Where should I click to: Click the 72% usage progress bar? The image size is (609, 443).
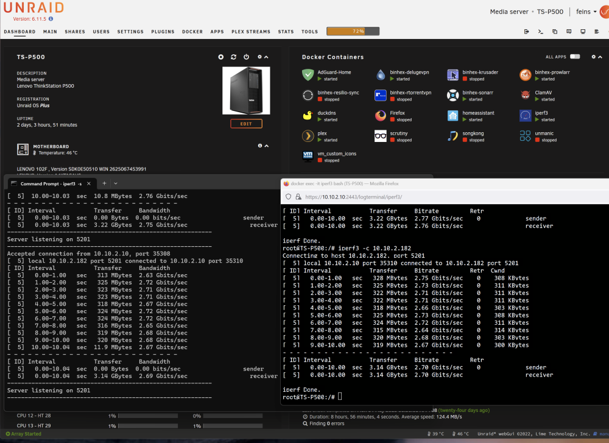(x=353, y=31)
